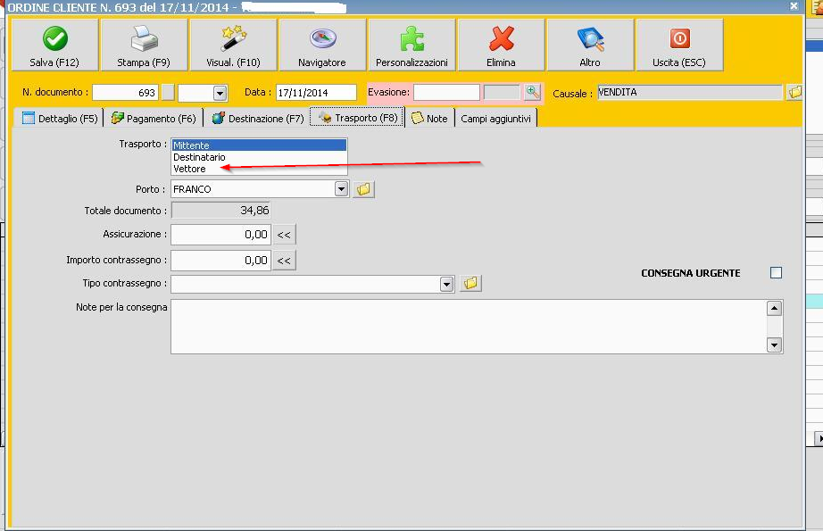Open folder icon next to Causale field
This screenshot has width=823, height=531.
coord(794,92)
